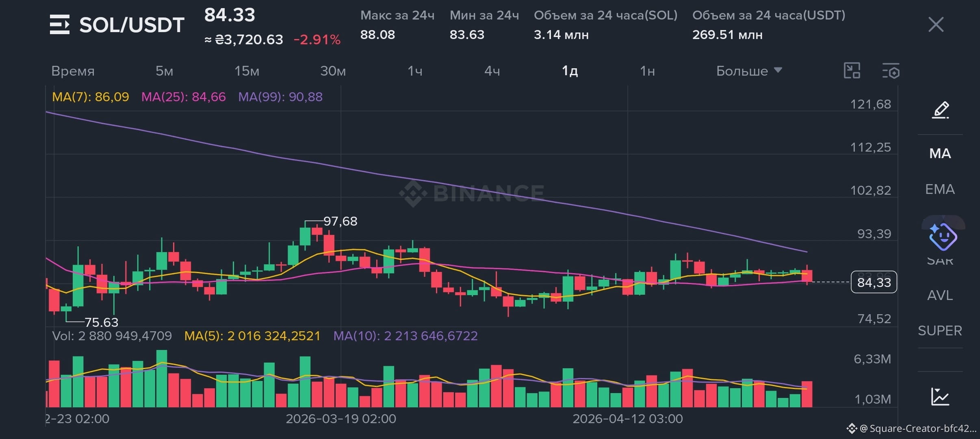Click the 24h low value 83.63
This screenshot has height=439, width=980.
tap(467, 35)
